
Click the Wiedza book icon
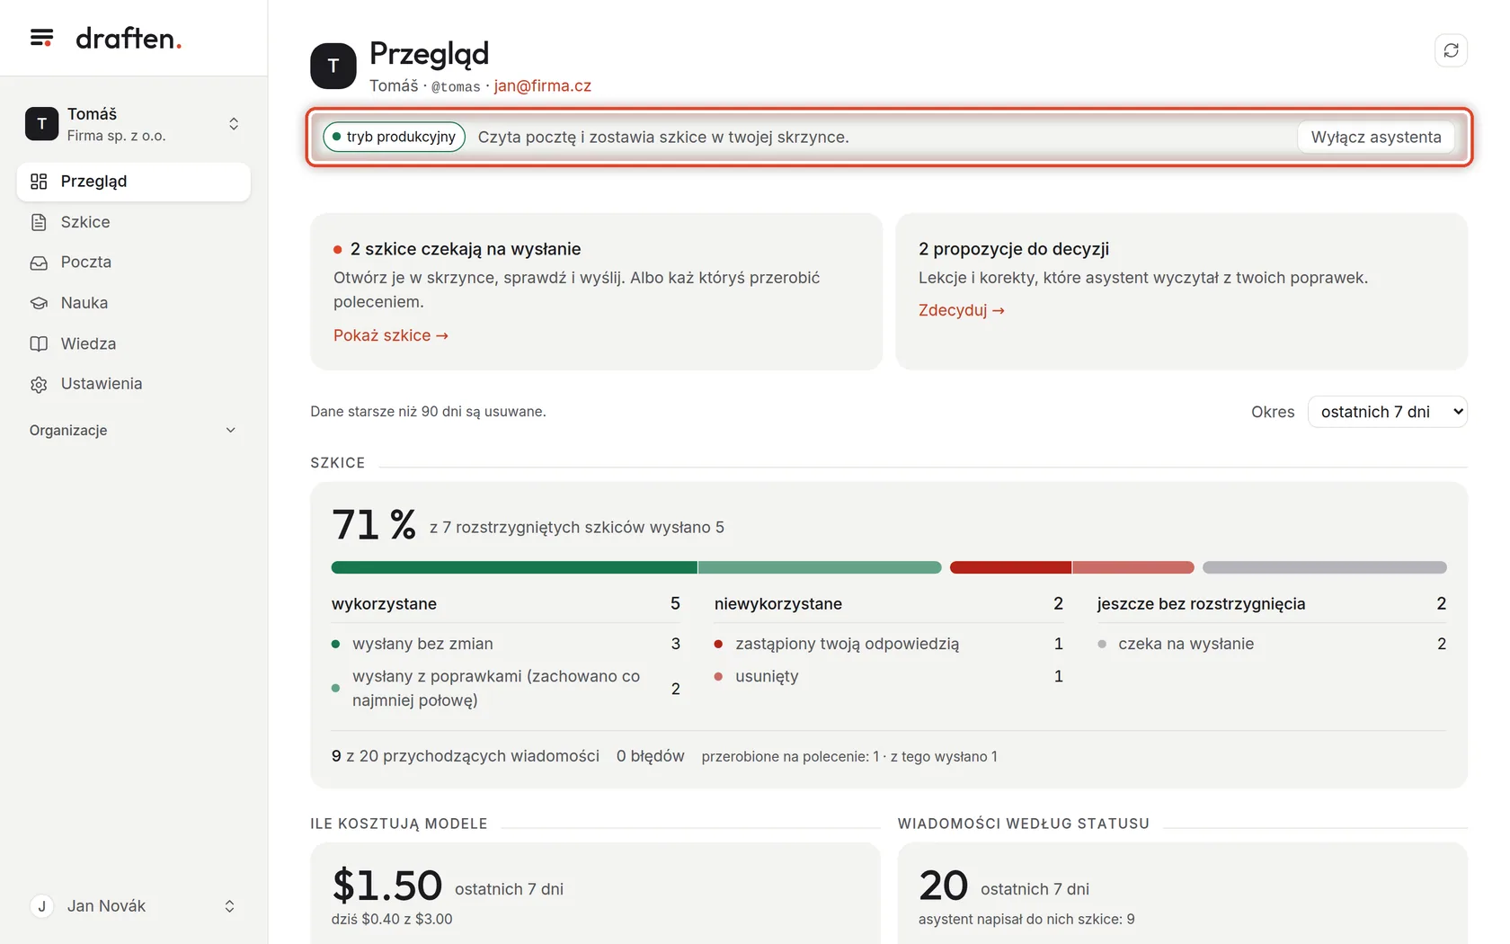39,343
